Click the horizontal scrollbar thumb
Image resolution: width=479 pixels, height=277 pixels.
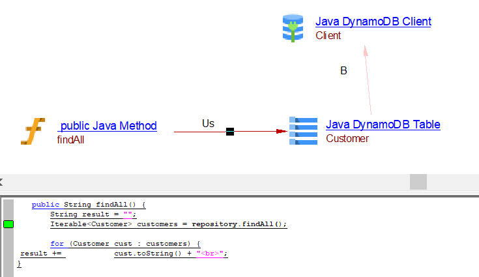[x=418, y=182]
